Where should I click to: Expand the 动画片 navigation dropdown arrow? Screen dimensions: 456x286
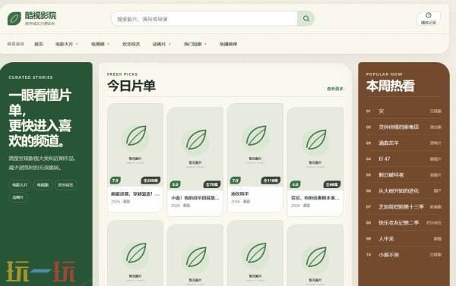coord(169,44)
